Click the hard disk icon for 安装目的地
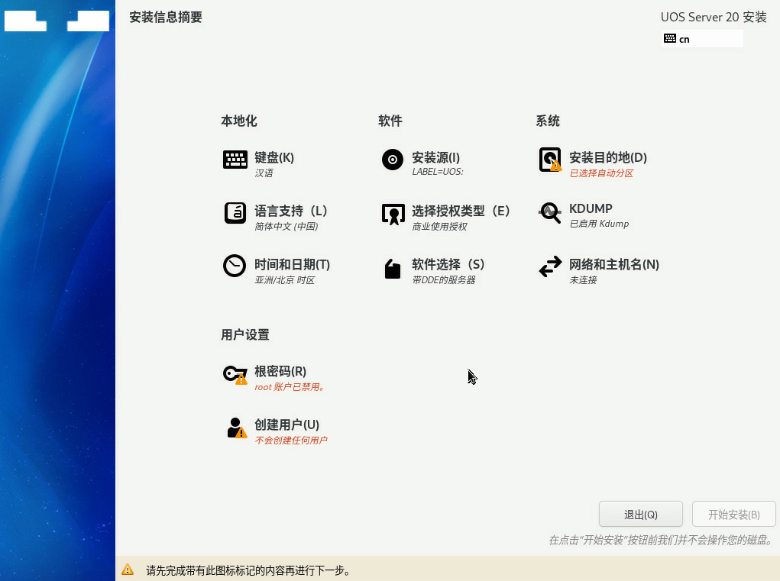 click(x=550, y=160)
